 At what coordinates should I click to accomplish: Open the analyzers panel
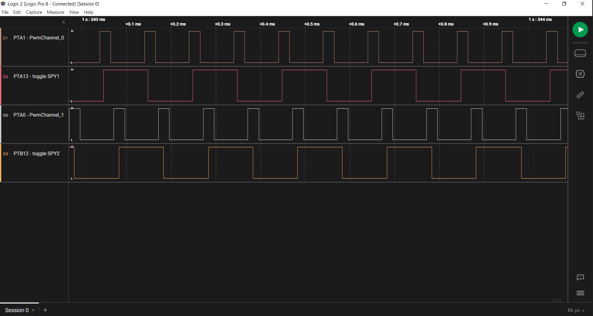(580, 115)
